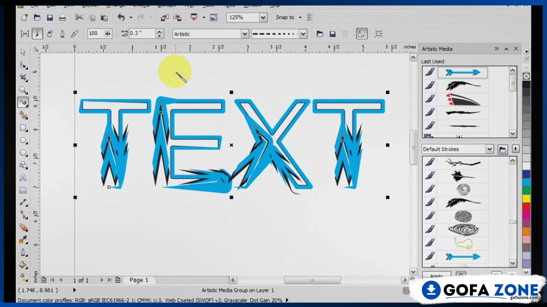
Task: Toggle the Brush mode on property bar
Action: (37, 34)
